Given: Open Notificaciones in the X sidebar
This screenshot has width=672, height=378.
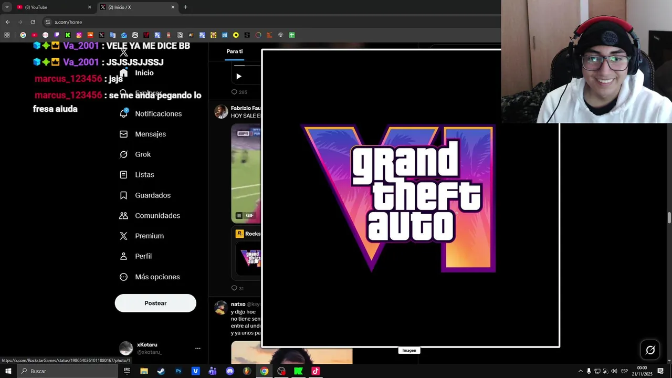Looking at the screenshot, I should (x=151, y=114).
